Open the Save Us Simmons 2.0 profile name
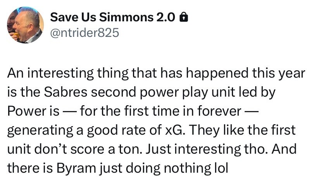This screenshot has width=321, height=182. coord(112,17)
